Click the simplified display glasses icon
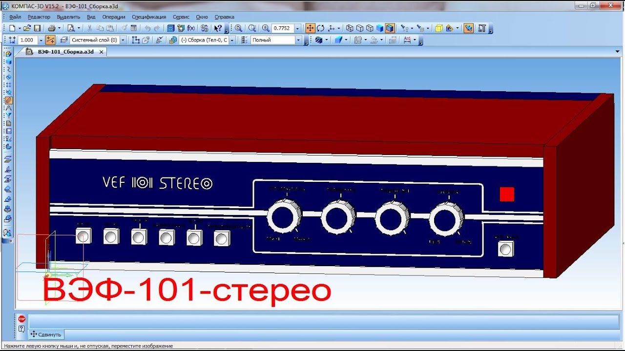The width and height of the screenshot is (625, 351). [x=404, y=28]
